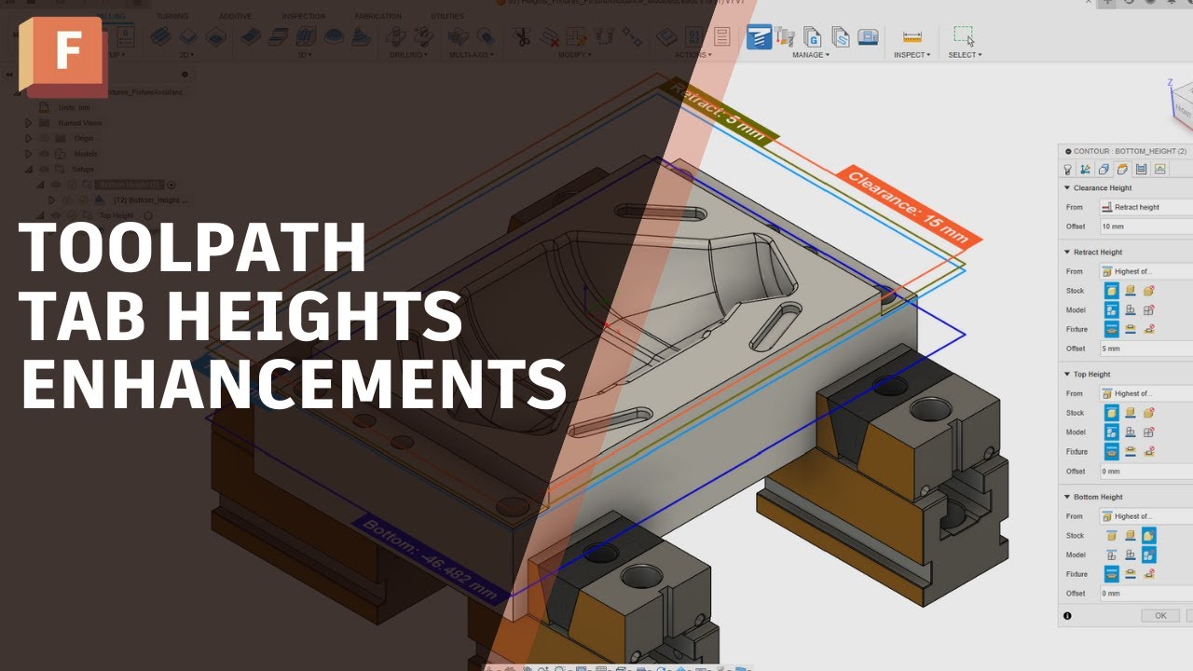The width and height of the screenshot is (1193, 671).
Task: Open the Tool tab in Contour dialog
Action: tap(1068, 170)
